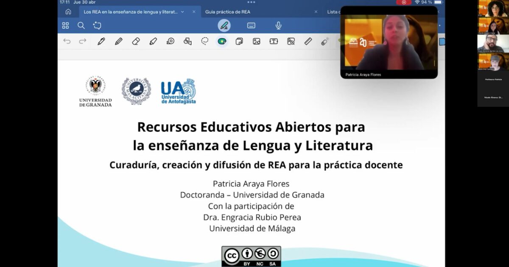Open the image scan search tool
509x267 pixels.
point(291,41)
